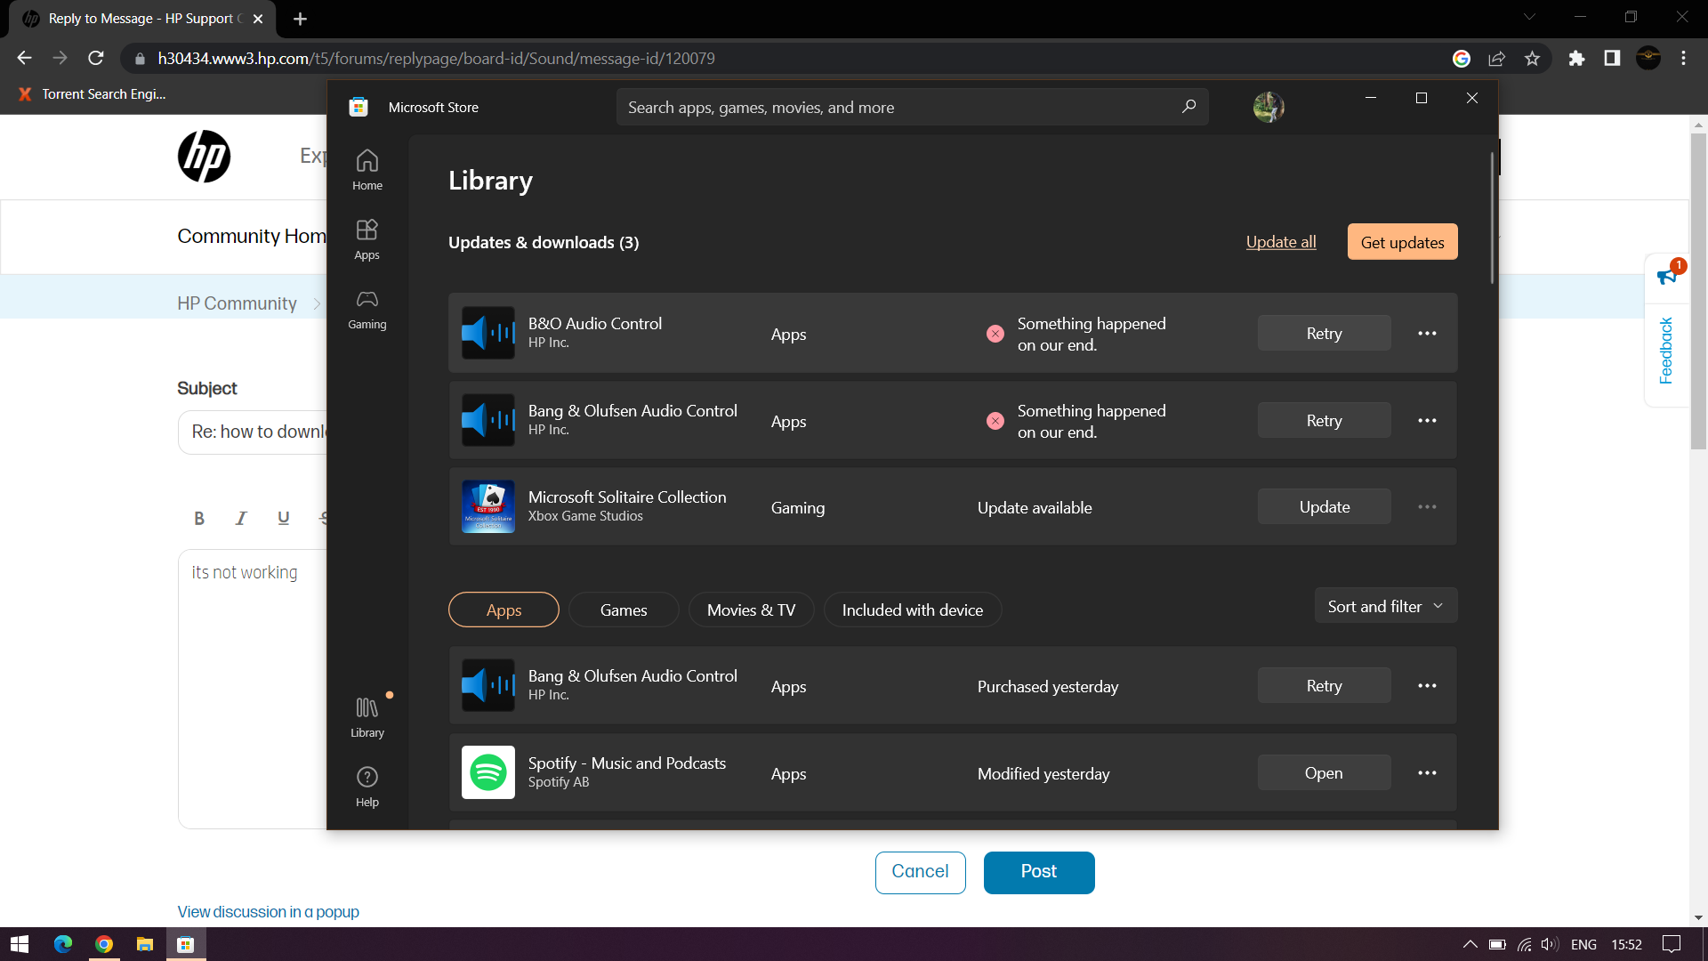Click the Sort and filter dropdown
The width and height of the screenshot is (1708, 961).
[1384, 607]
